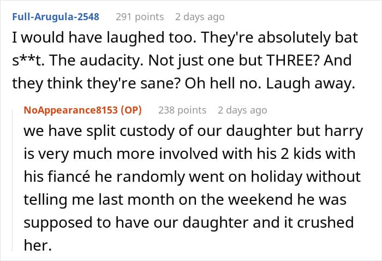382x261 pixels.
Task: Click final word 'her.' of reply
Action: point(38,245)
